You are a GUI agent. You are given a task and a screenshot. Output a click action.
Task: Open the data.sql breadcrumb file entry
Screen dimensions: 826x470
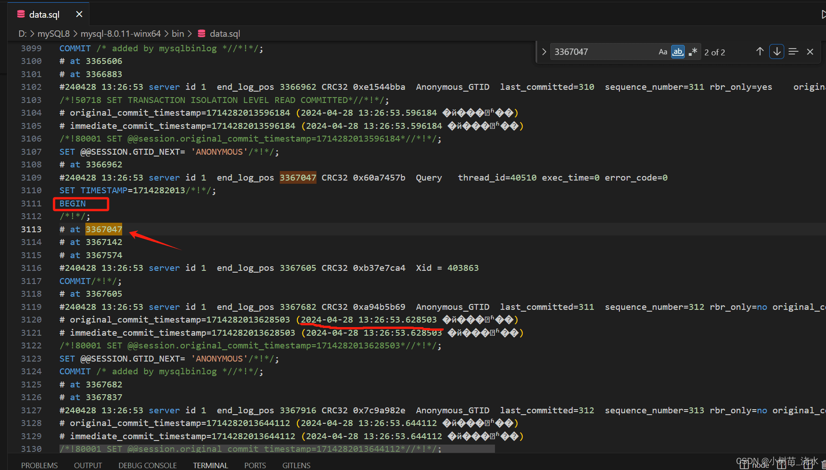point(225,34)
